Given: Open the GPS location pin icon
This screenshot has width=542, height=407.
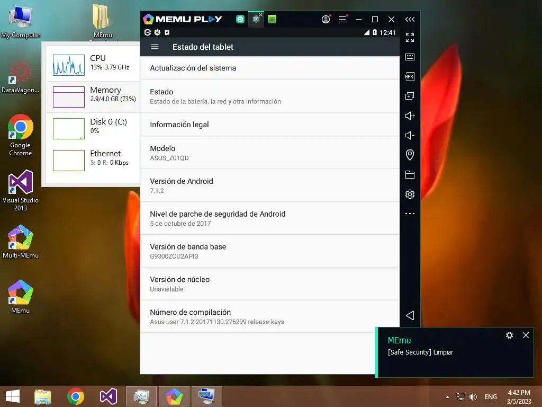Looking at the screenshot, I should 410,155.
